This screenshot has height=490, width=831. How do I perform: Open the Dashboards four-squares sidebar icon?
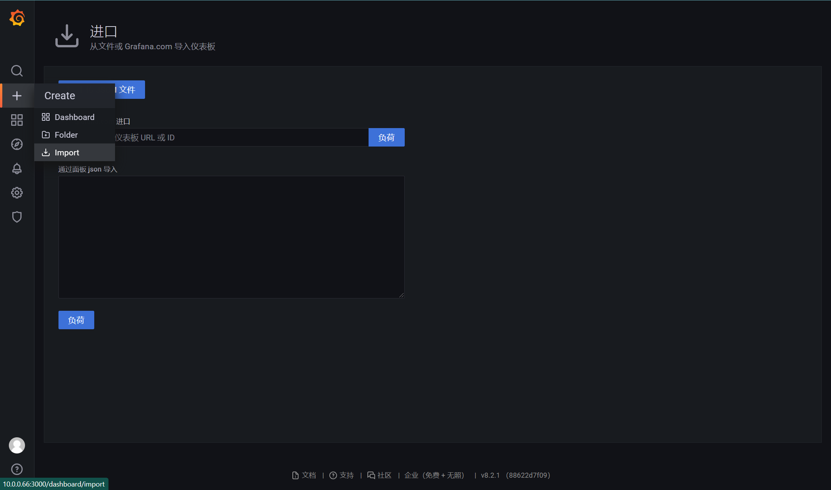point(17,120)
